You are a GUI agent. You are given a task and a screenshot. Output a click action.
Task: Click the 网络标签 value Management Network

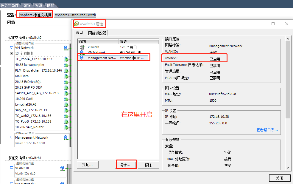pyautogui.click(x=226, y=46)
